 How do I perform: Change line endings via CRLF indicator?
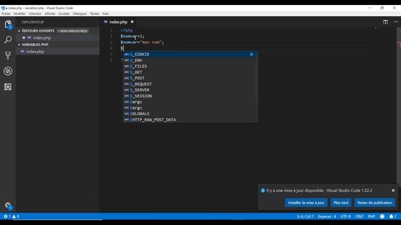point(359,216)
